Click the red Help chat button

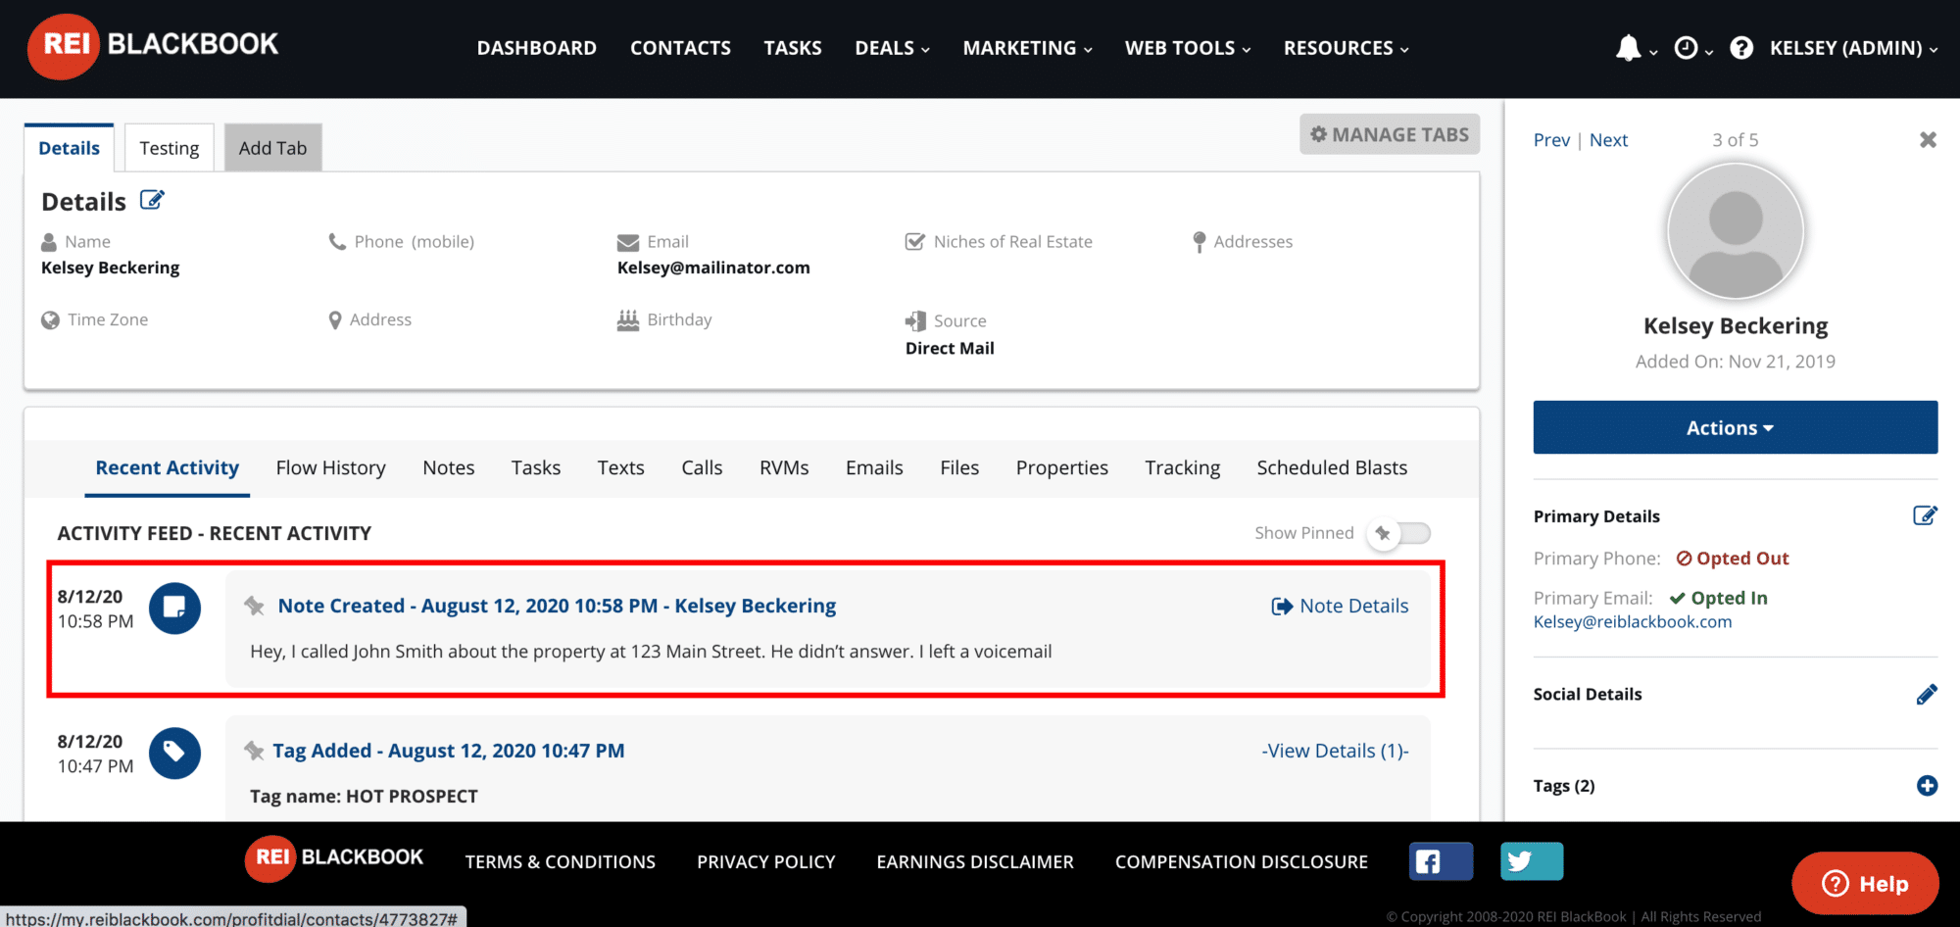click(1865, 883)
